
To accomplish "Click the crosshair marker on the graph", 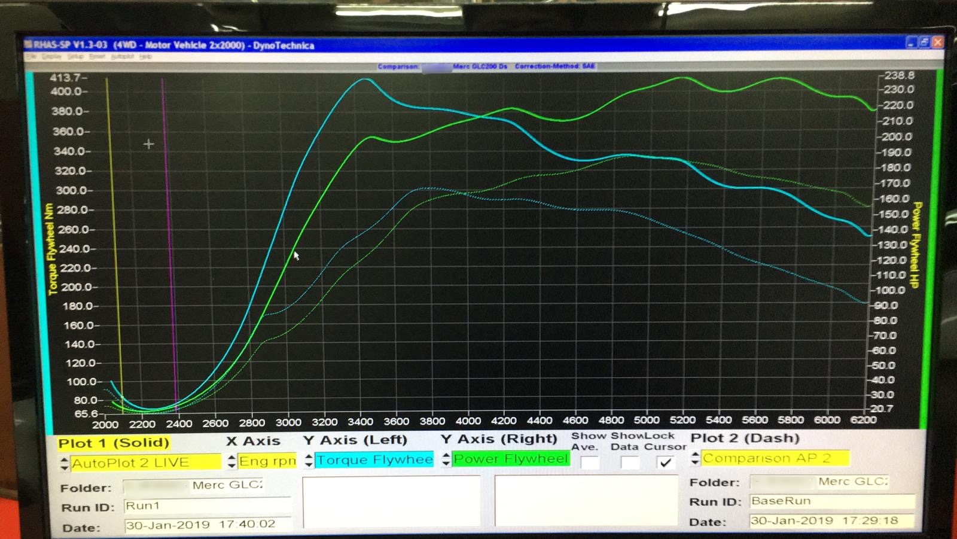I will [x=149, y=144].
